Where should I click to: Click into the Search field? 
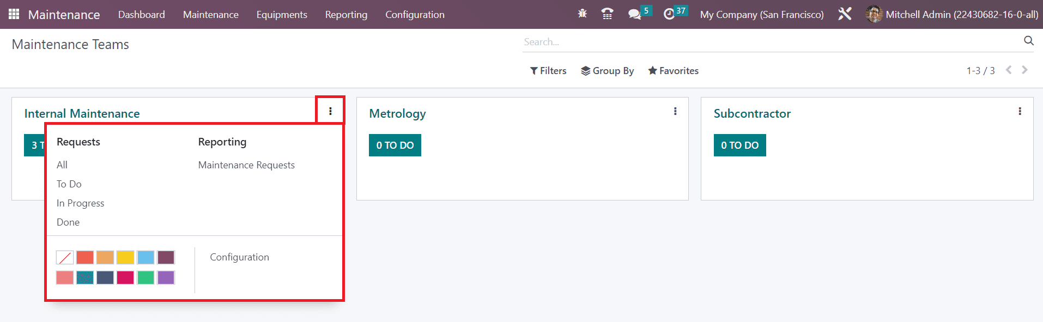[771, 42]
